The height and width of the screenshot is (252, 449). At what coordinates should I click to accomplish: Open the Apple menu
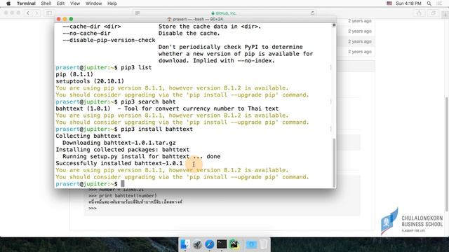(8, 3)
